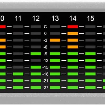The width and height of the screenshot is (105, 105).
Task: Click the channel 11 number label
Action: coord(18,18)
